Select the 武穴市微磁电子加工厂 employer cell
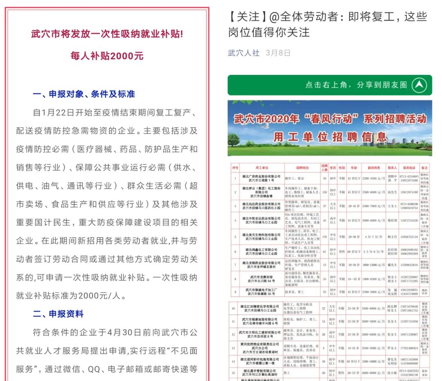The image size is (442, 381). [262, 292]
